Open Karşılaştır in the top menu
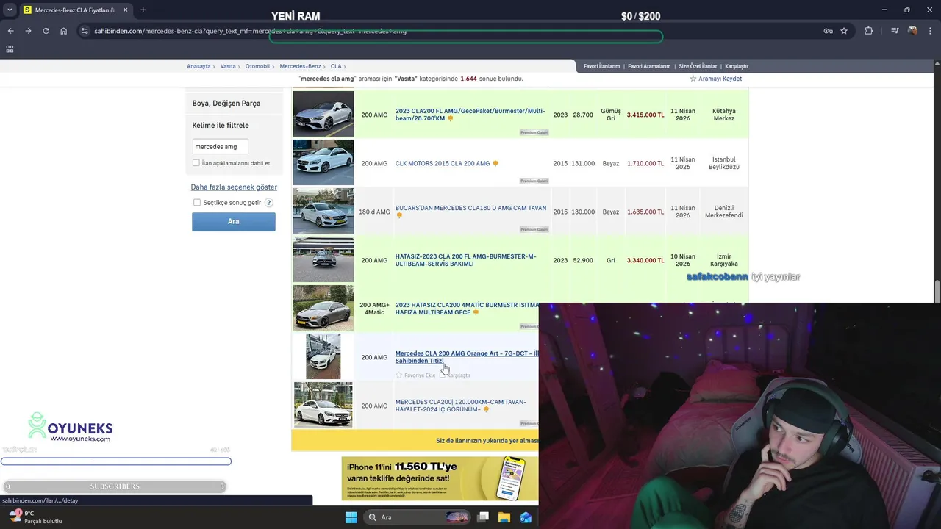The width and height of the screenshot is (941, 529). (x=737, y=66)
